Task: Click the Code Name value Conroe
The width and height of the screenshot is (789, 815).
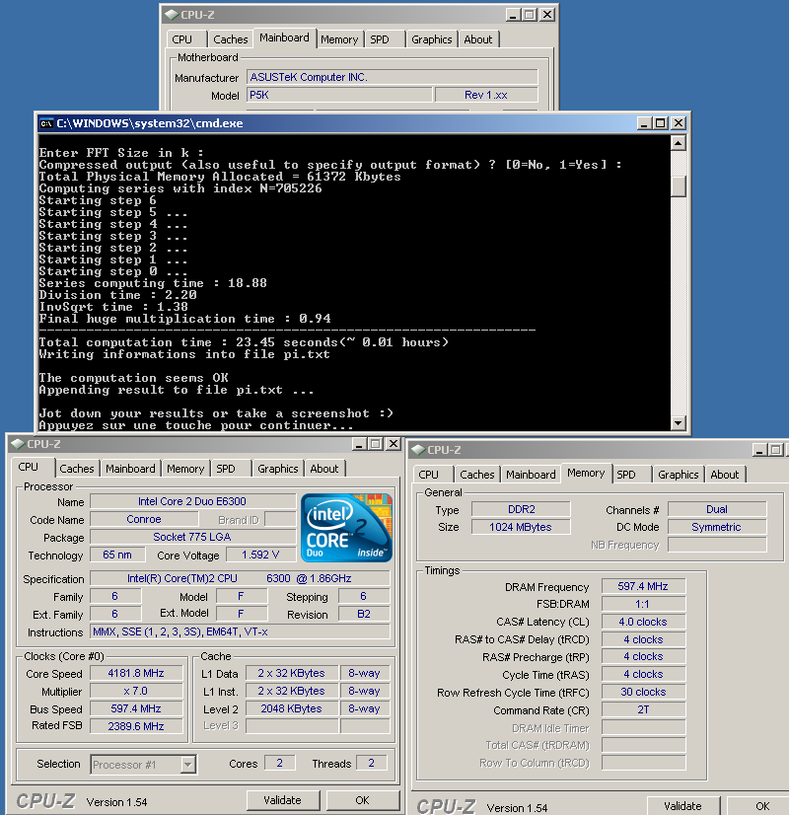Action: click(x=144, y=519)
